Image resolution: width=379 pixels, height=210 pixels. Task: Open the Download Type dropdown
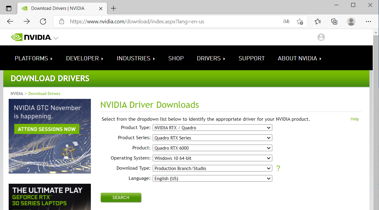tap(213, 168)
